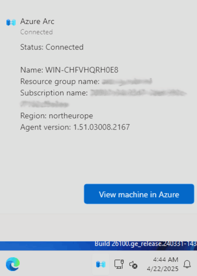Click the Subscription name label
Viewport: 197px width, 276px height.
(54, 93)
